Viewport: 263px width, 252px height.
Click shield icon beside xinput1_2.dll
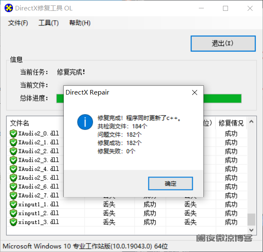13,213
